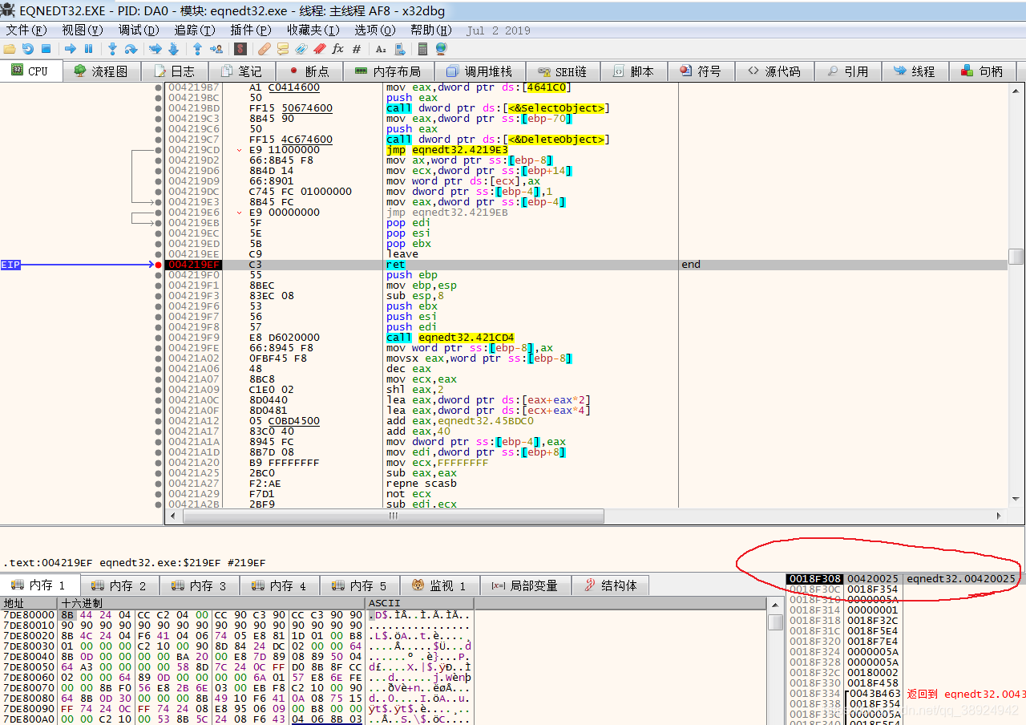The image size is (1026, 725).
Task: Click the Labels tag icon
Action: click(x=301, y=49)
